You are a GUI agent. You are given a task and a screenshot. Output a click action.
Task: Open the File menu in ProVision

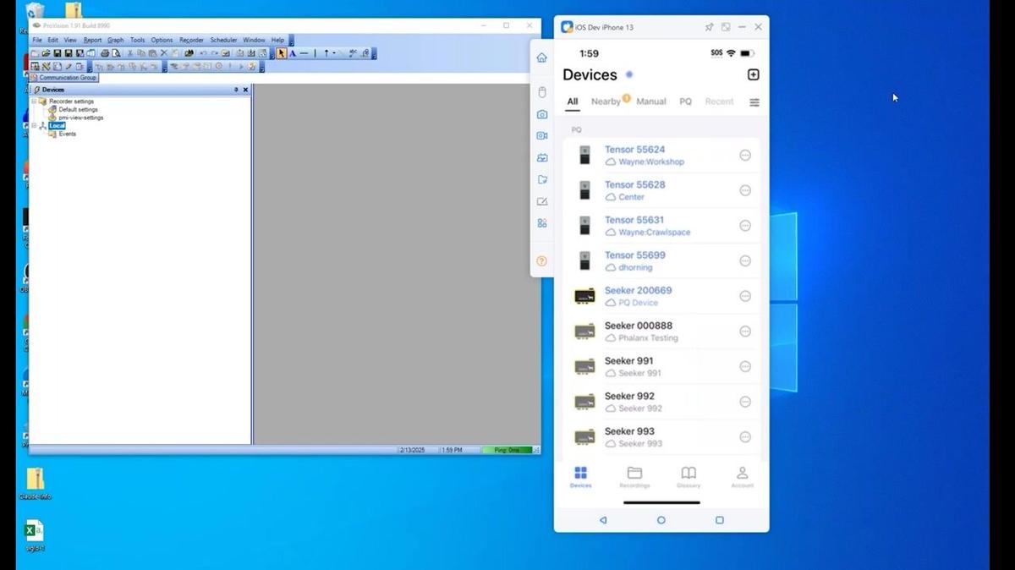36,40
